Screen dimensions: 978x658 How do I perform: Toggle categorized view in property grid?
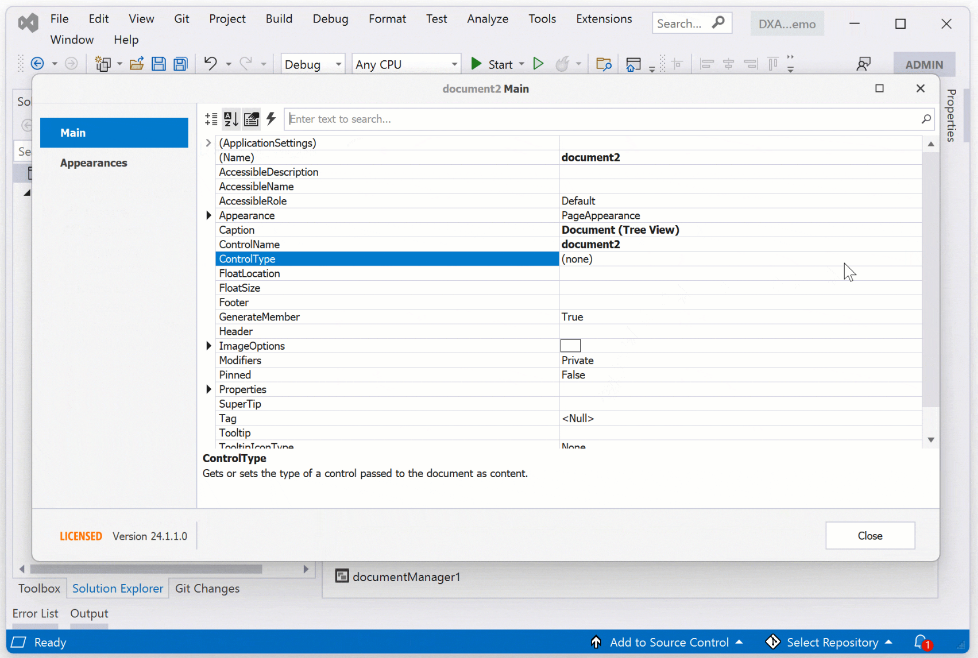211,119
